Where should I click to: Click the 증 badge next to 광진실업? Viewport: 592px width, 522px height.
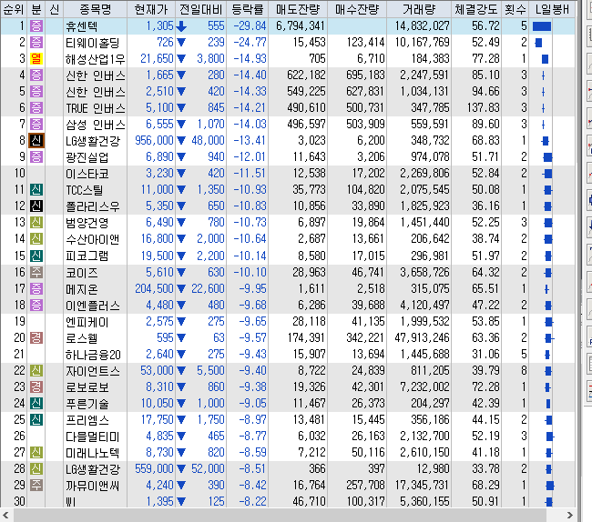(36, 156)
